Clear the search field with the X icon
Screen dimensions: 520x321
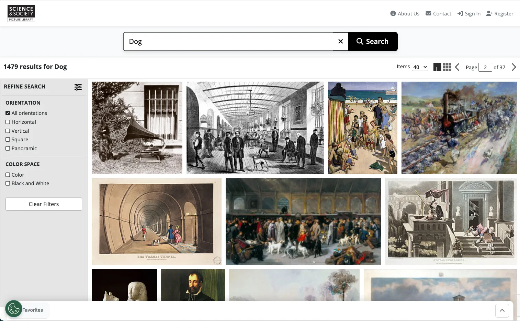coord(340,41)
